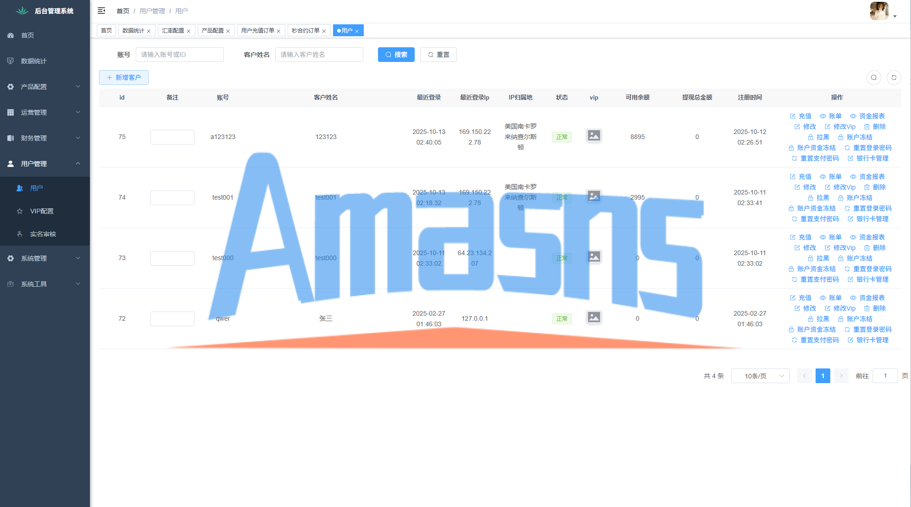The width and height of the screenshot is (911, 507).
Task: Close the 汇率配置 tab
Action: [189, 31]
